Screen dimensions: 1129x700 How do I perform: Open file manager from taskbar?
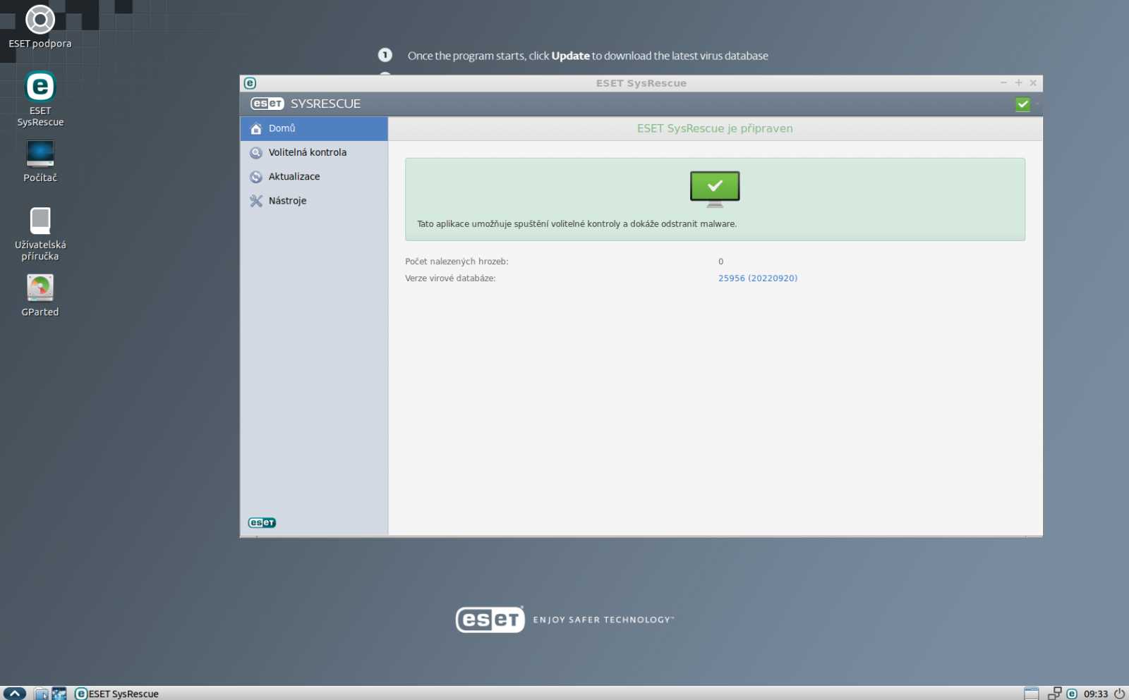coord(42,694)
